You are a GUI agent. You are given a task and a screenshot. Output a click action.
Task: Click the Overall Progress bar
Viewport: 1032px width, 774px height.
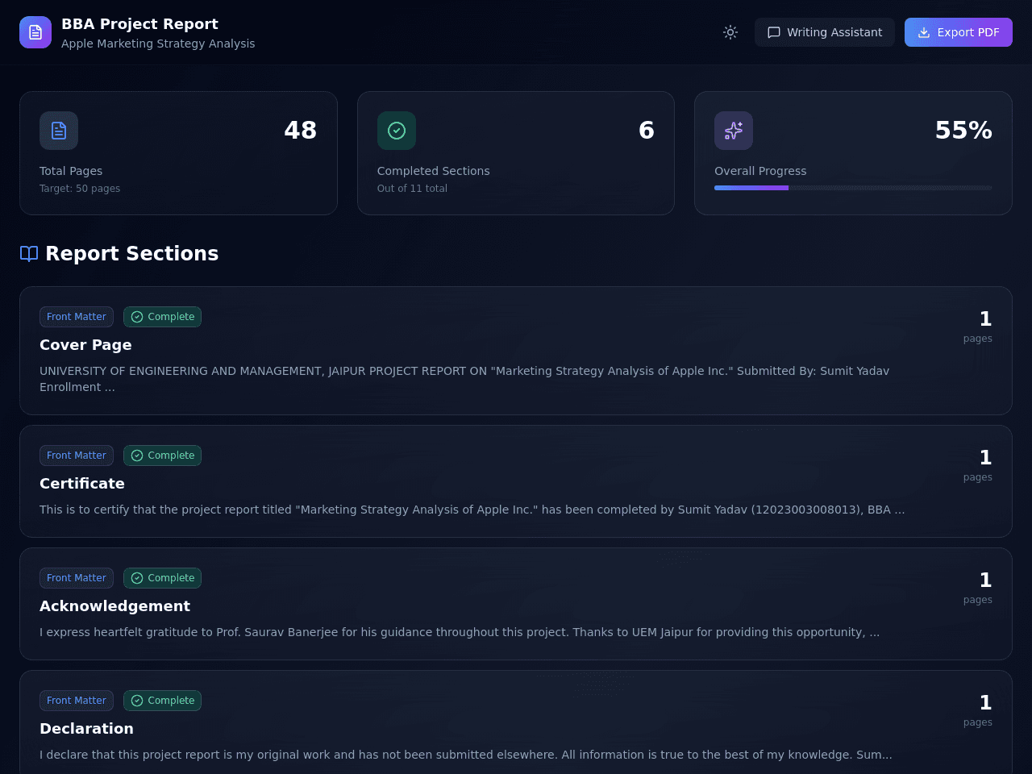(x=853, y=188)
